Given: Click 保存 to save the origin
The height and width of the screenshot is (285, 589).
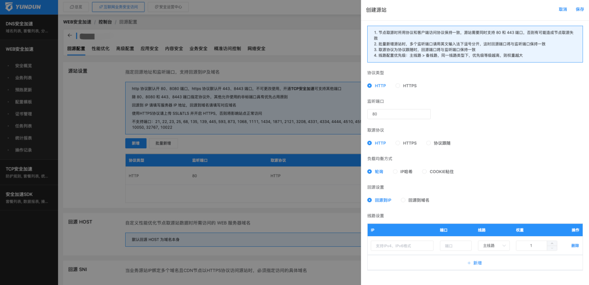Looking at the screenshot, I should (580, 9).
